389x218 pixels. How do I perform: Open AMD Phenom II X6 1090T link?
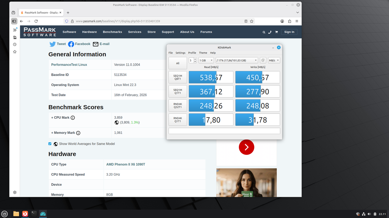(126, 164)
